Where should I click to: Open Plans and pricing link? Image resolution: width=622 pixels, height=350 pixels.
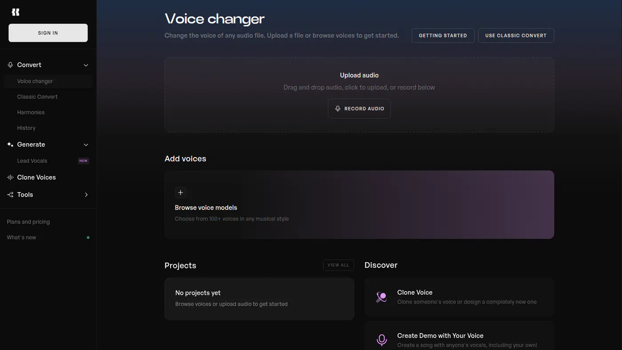(28, 222)
